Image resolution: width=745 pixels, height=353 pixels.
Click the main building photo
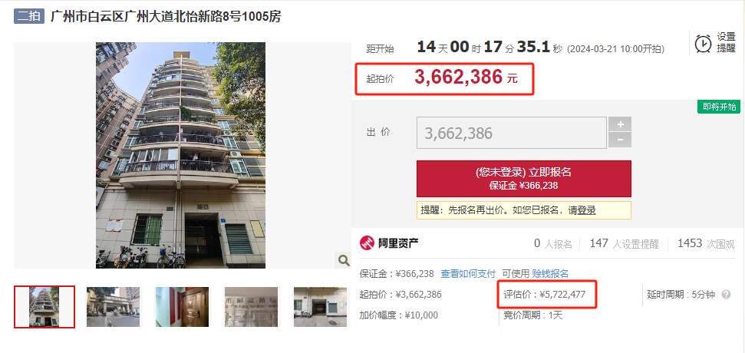tap(180, 155)
